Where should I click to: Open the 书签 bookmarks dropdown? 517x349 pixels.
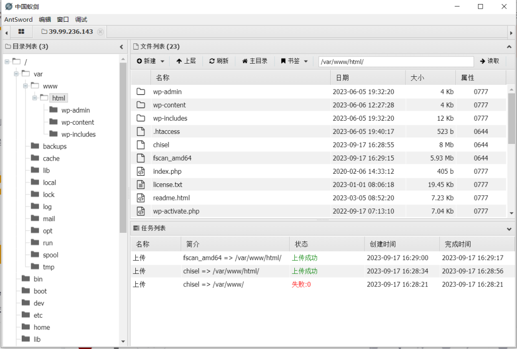294,61
